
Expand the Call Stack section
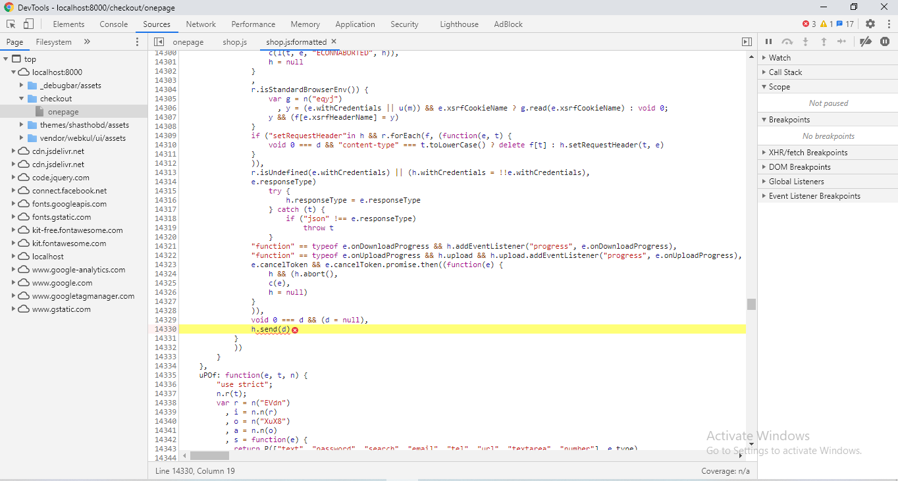click(x=828, y=72)
